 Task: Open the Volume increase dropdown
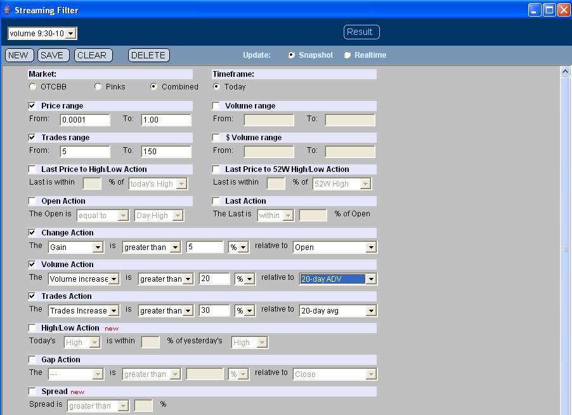pyautogui.click(x=84, y=279)
